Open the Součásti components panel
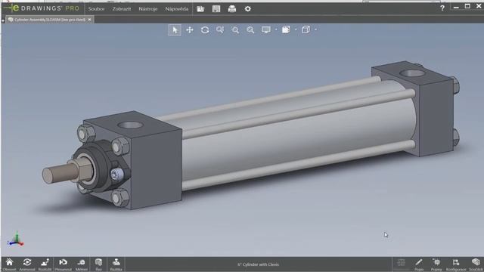This screenshot has width=484, height=272. coord(476,264)
